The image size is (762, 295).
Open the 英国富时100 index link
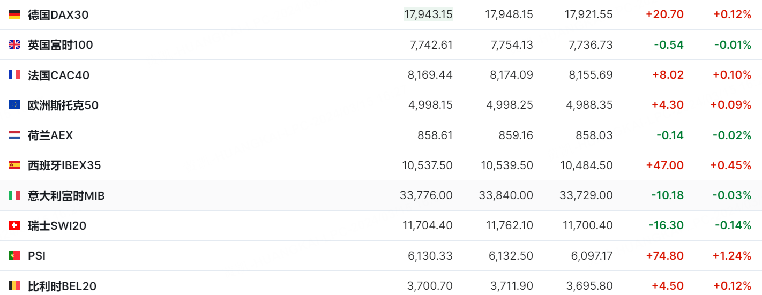pyautogui.click(x=60, y=45)
